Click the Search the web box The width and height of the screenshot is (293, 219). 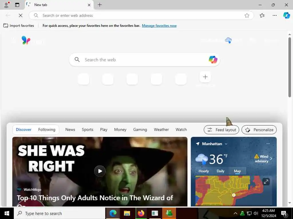[144, 60]
